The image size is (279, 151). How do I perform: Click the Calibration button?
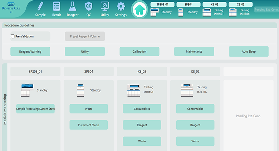click(139, 52)
